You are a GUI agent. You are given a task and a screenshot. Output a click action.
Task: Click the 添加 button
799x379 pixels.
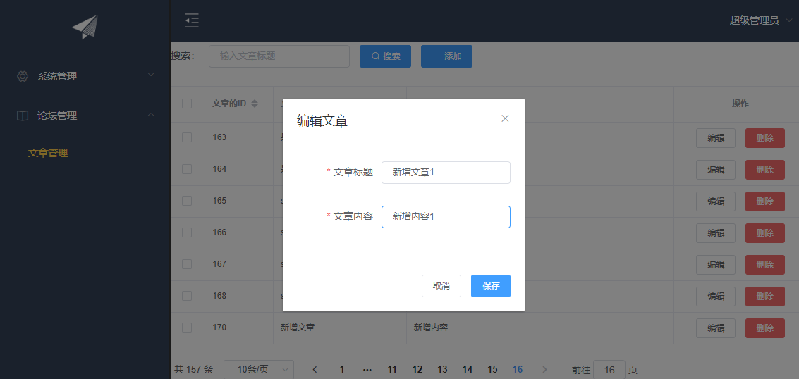pos(446,56)
